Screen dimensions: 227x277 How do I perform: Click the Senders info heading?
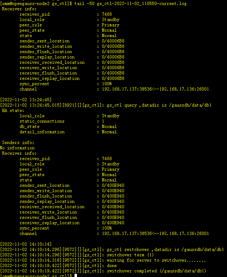[18, 143]
